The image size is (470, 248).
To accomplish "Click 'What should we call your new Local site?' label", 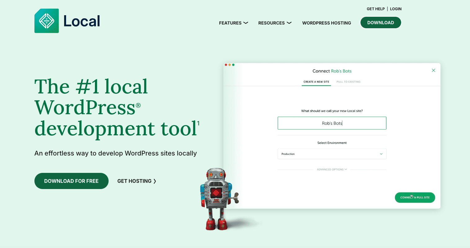I will tap(332, 111).
